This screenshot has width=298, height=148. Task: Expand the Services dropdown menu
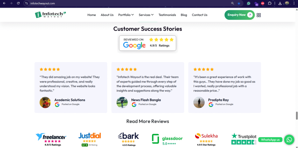[x=146, y=15]
